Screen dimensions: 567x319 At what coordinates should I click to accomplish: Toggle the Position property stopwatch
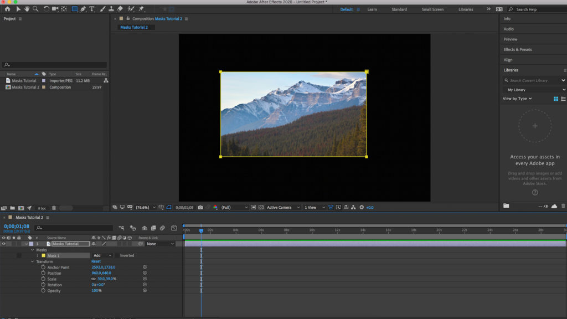(x=43, y=273)
